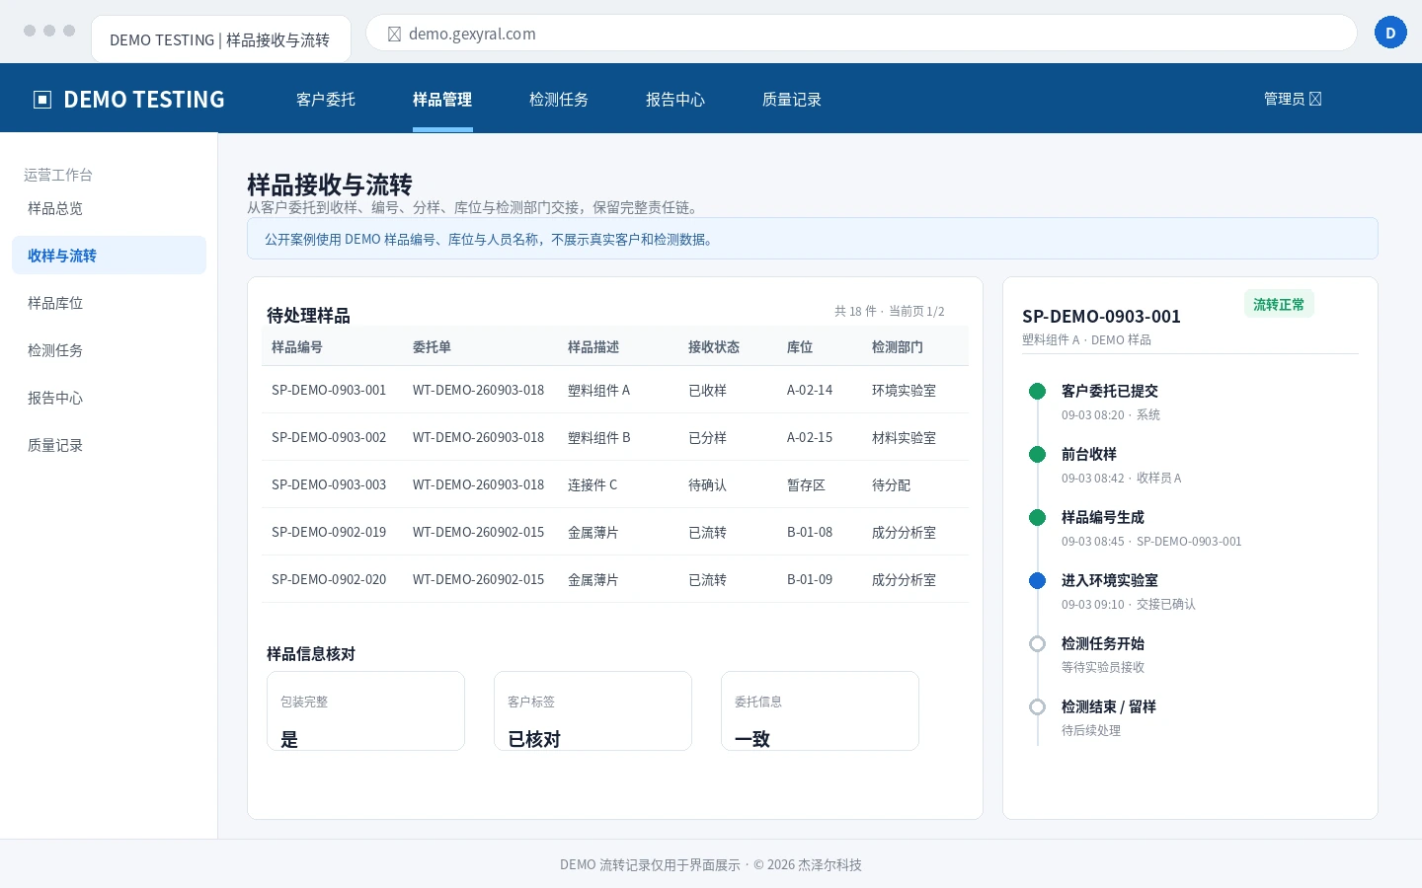Click the 待确认 status of 连接件 C

pyautogui.click(x=707, y=485)
